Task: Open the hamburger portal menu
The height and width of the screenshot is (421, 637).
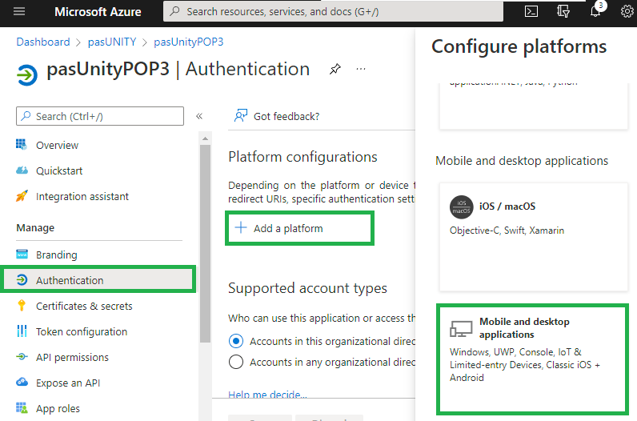Action: (19, 11)
